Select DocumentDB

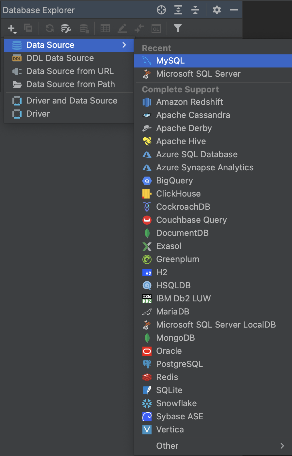[213, 233]
